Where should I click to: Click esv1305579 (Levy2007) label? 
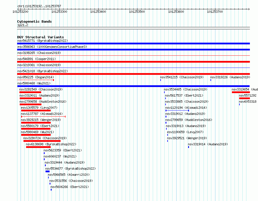[39, 108]
